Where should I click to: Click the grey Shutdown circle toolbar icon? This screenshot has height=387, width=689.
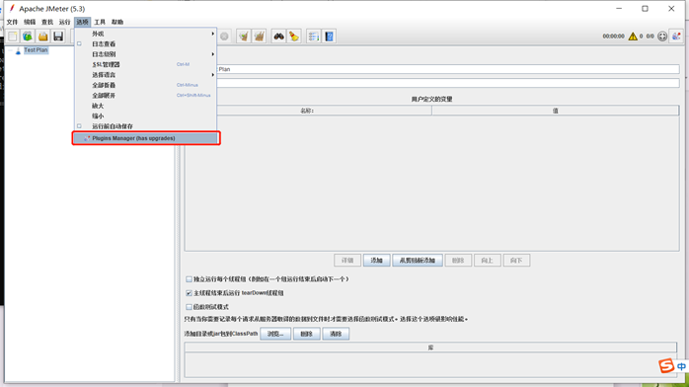224,37
